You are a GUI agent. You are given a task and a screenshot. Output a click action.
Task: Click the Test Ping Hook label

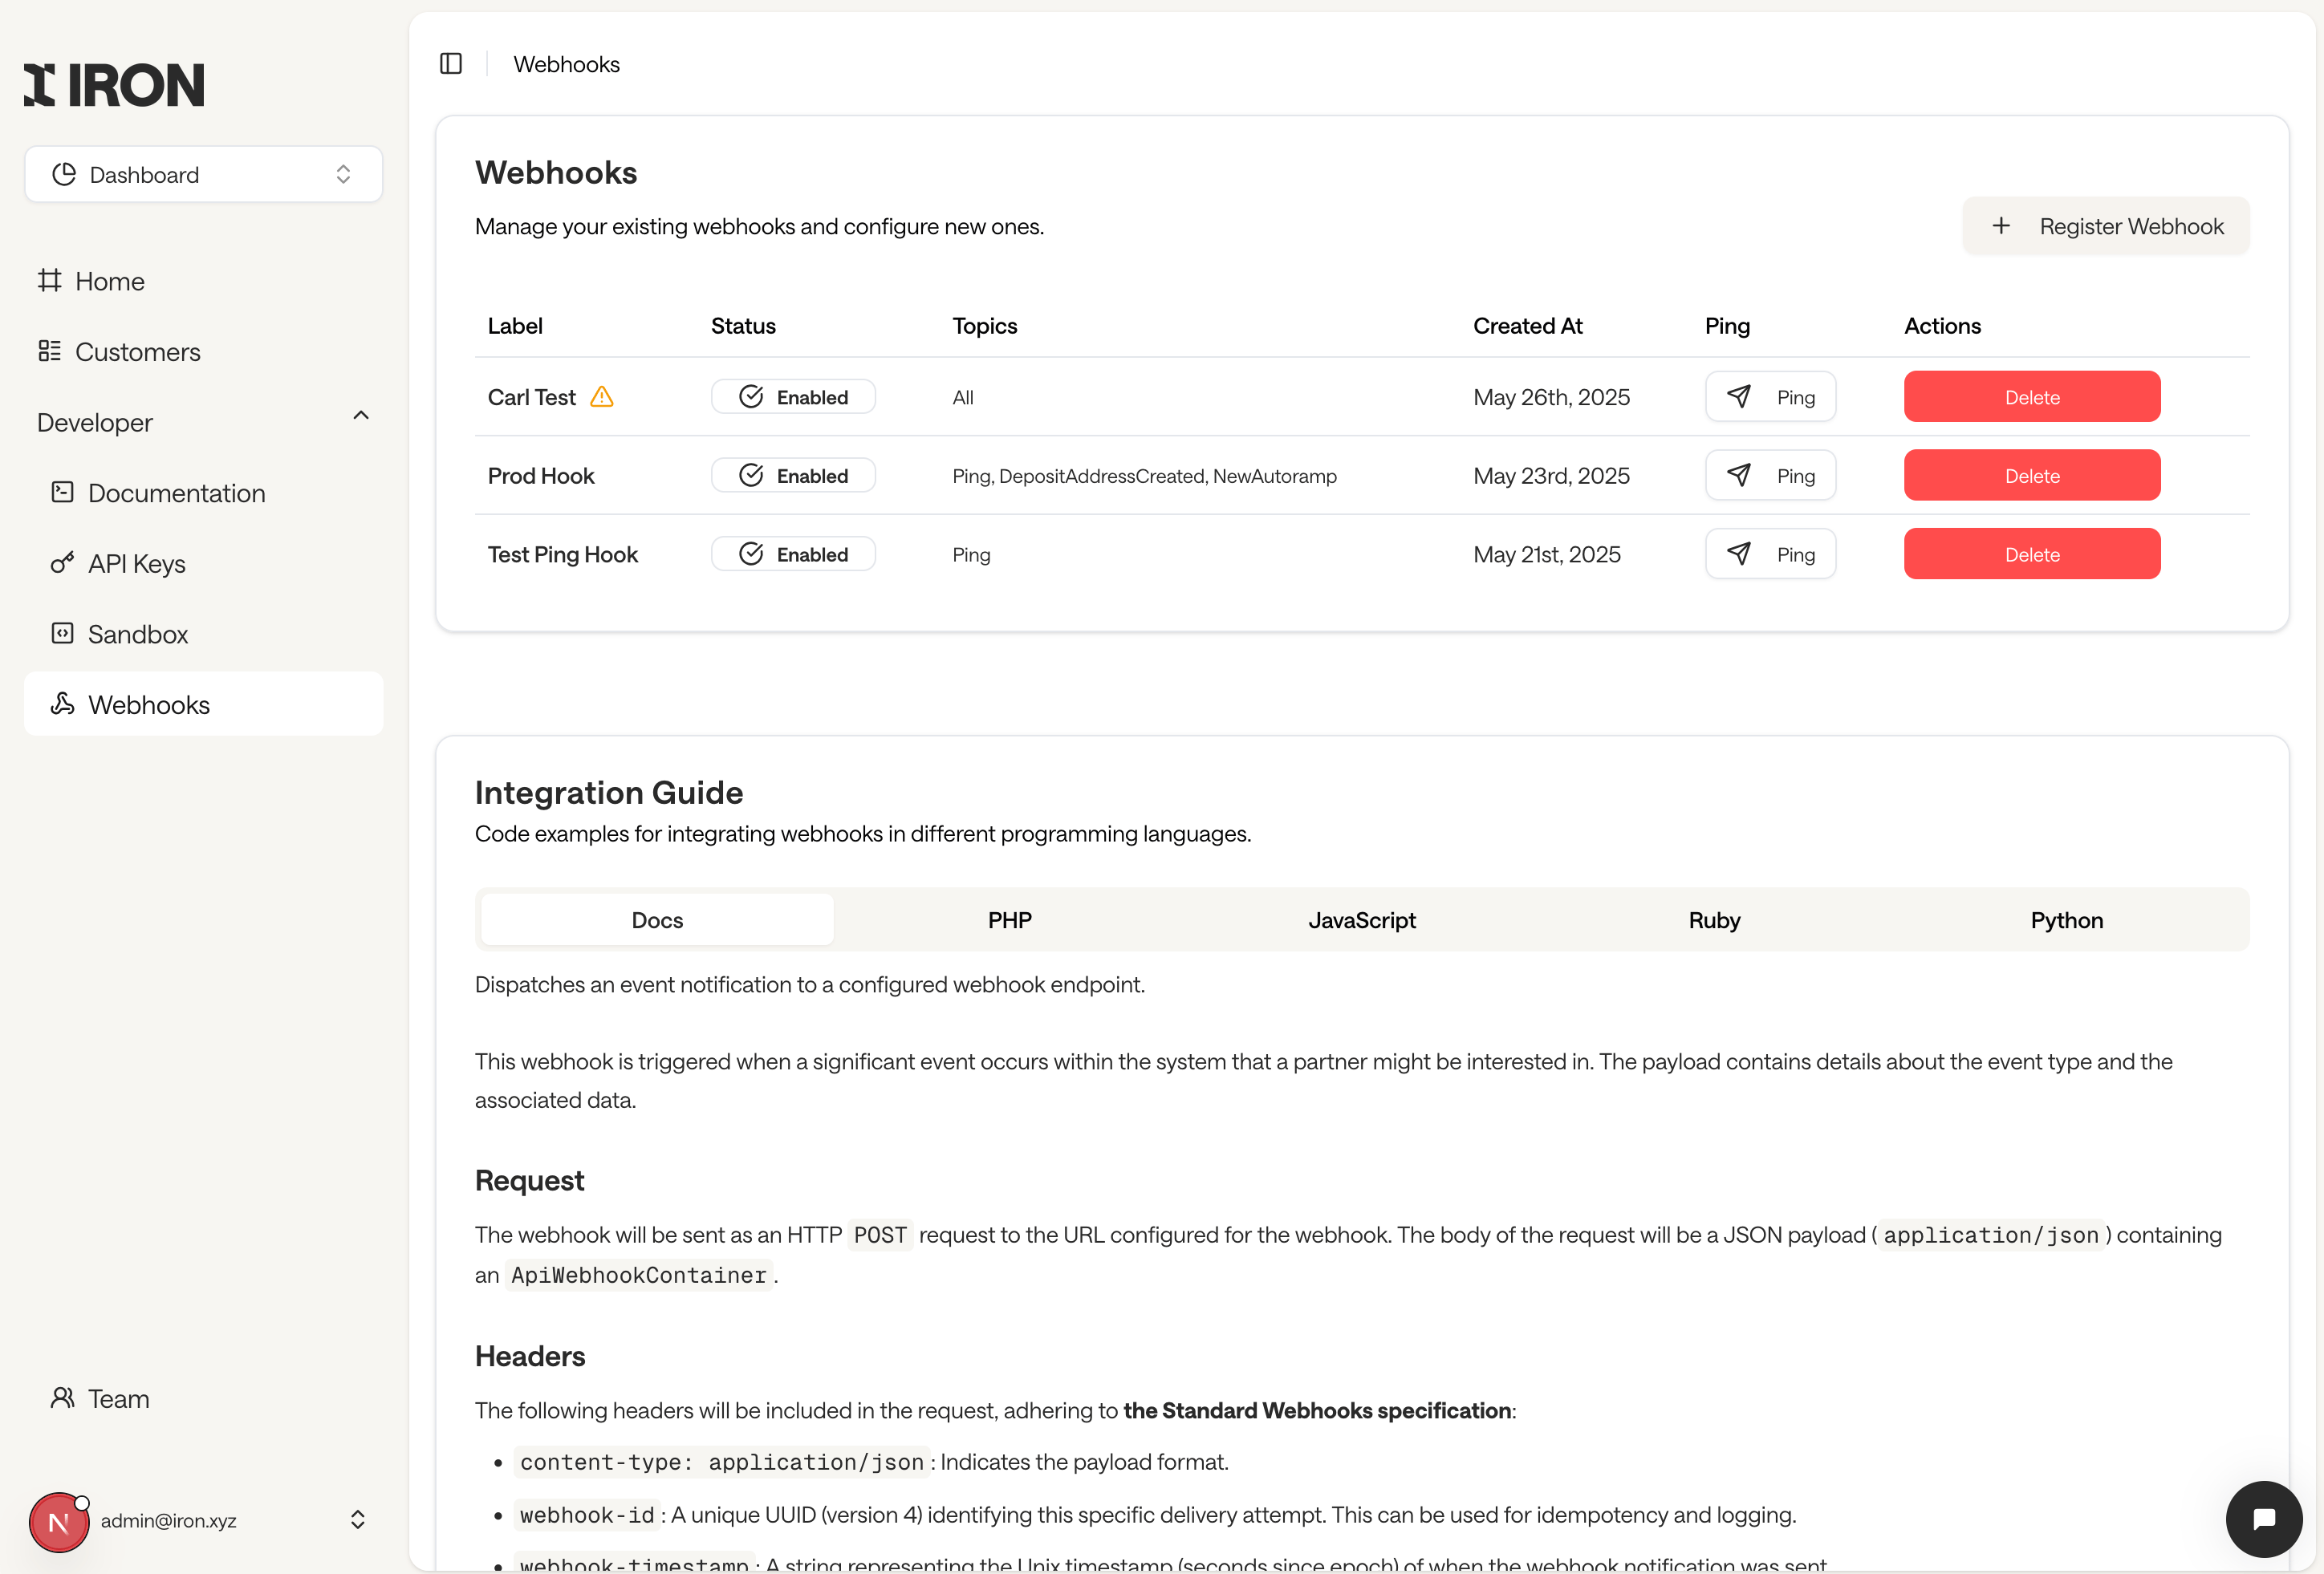(562, 554)
